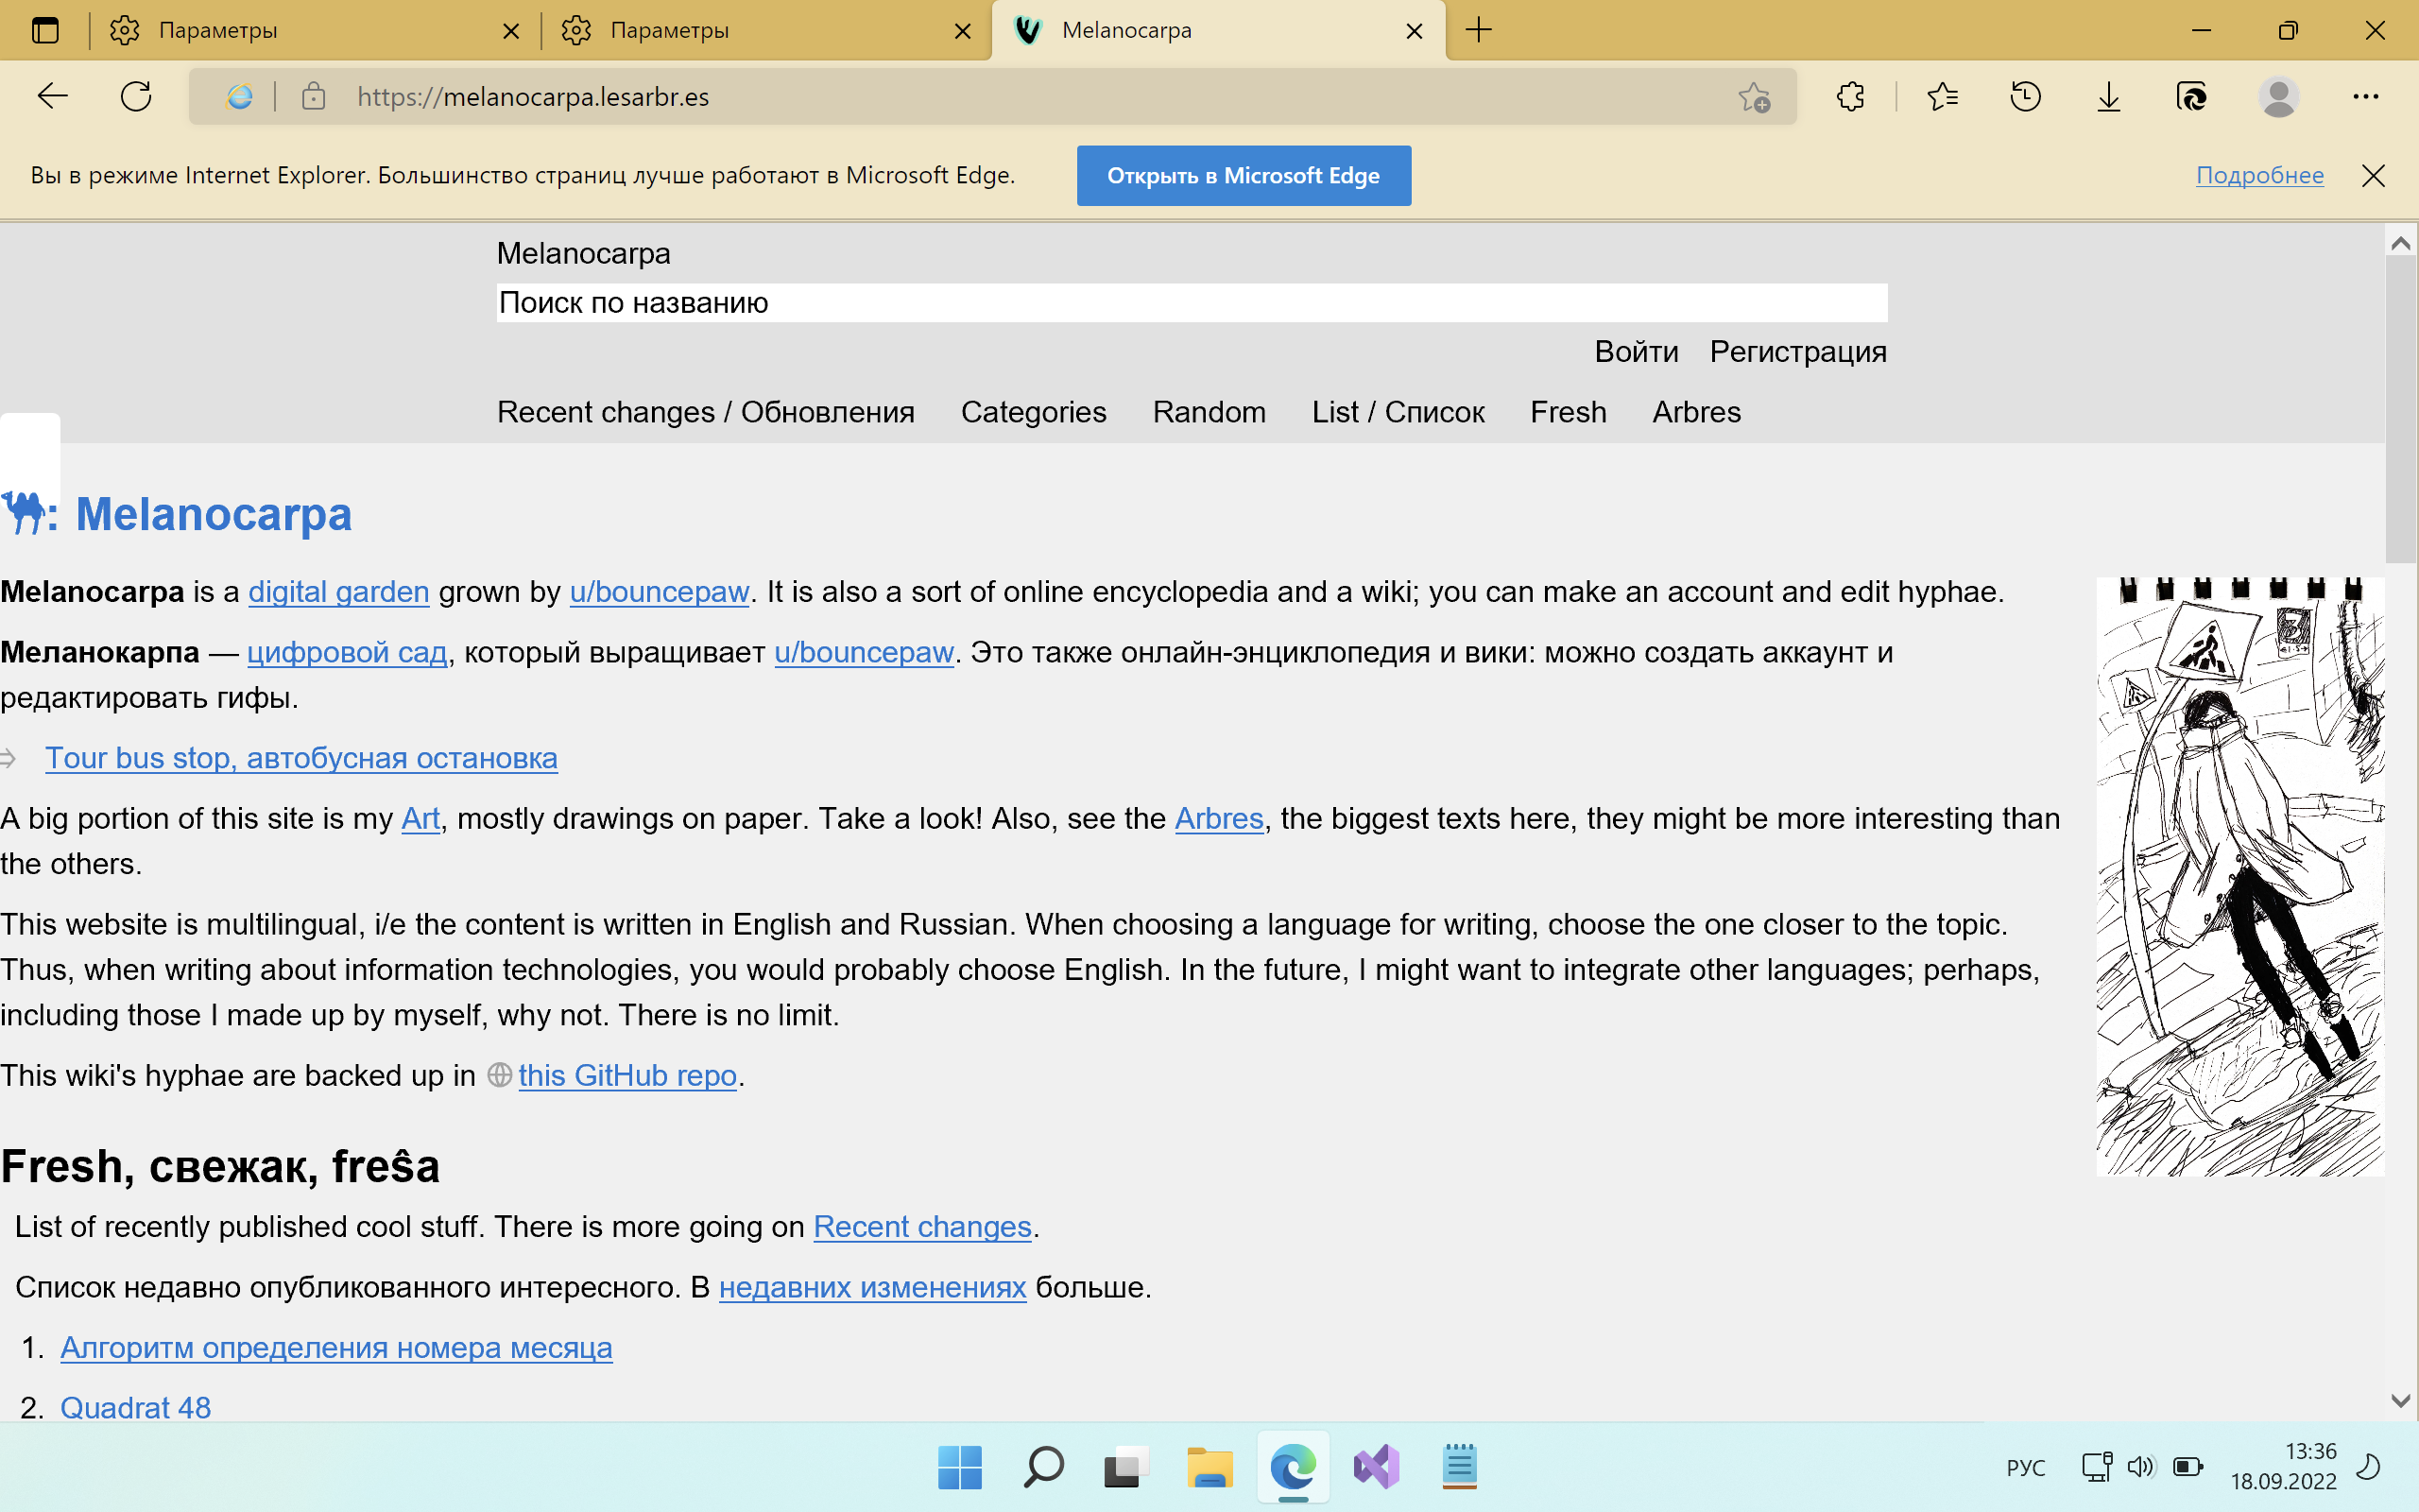Open the tab actions menu icon
2419x1512 pixels.
click(x=45, y=30)
